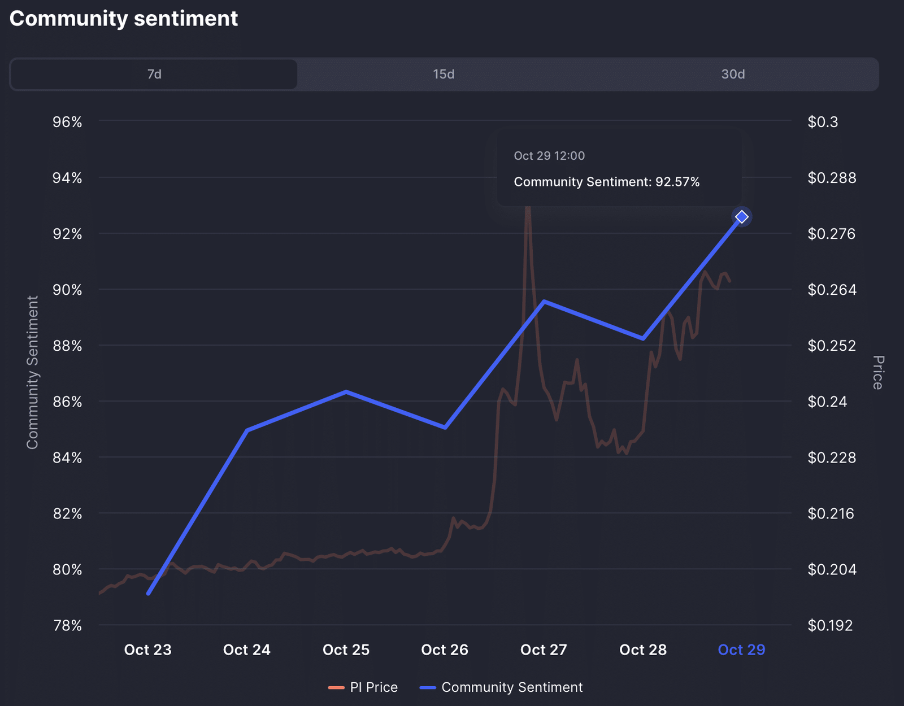Viewport: 904px width, 706px height.
Task: Click the Oct 23 x-axis date label
Action: (147, 650)
